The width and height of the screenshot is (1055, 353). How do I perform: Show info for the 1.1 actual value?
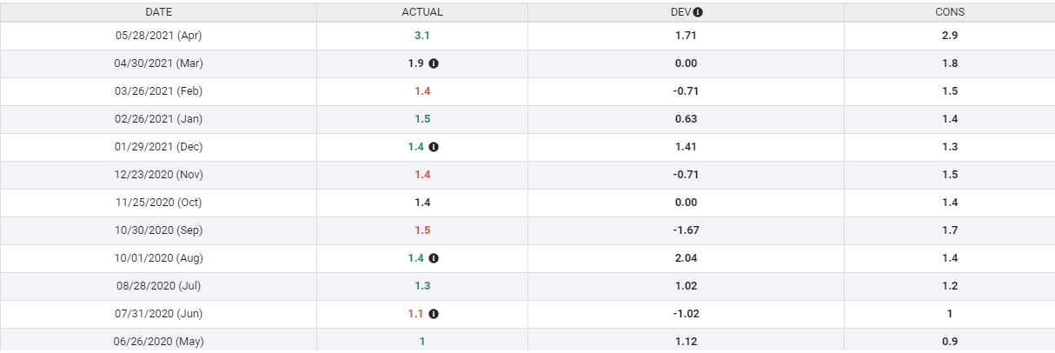434,314
